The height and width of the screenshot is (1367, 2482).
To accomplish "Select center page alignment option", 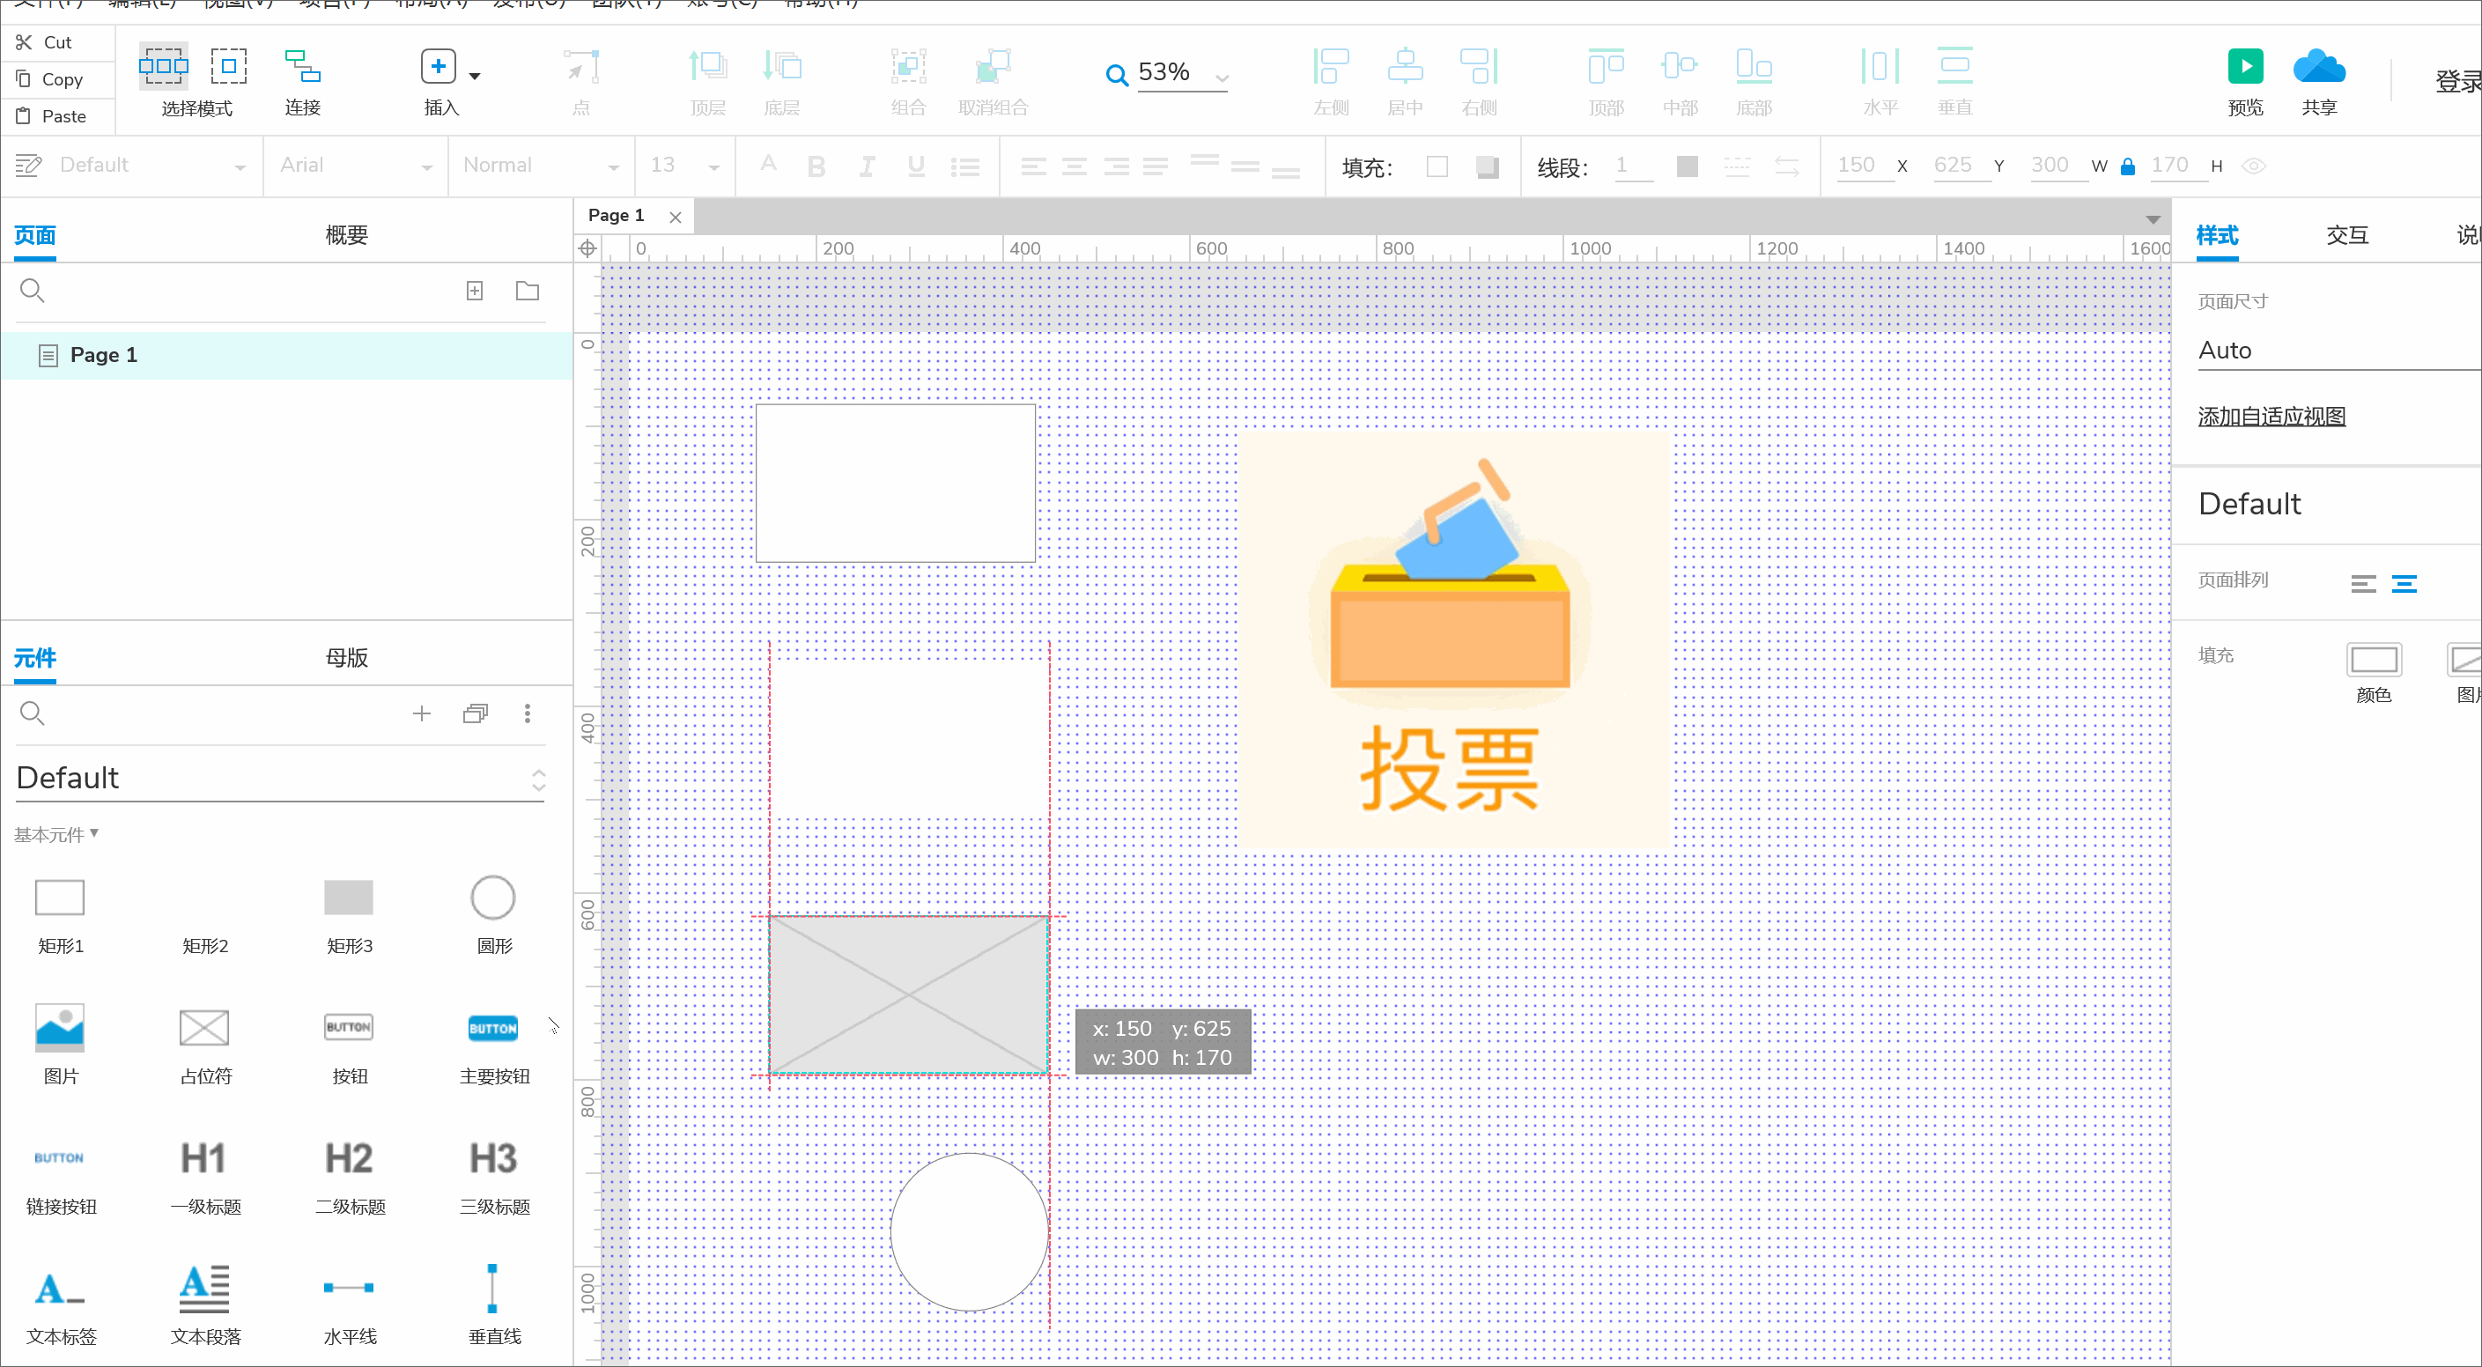I will pyautogui.click(x=2403, y=584).
